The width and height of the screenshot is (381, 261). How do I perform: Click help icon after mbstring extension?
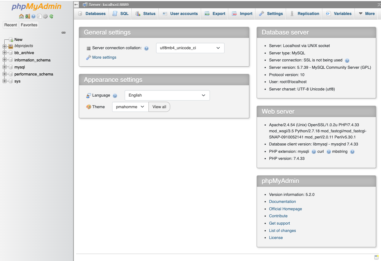(352, 152)
